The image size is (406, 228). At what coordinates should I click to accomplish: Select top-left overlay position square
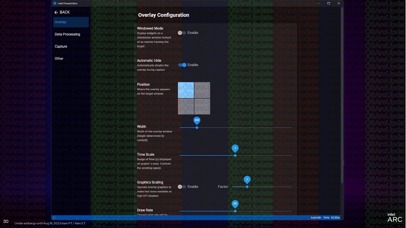(186, 90)
